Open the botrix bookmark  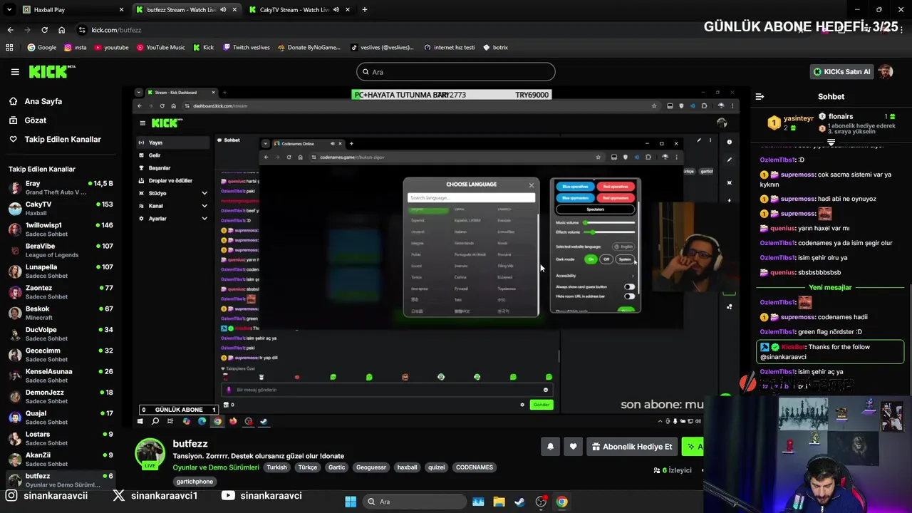pos(495,48)
